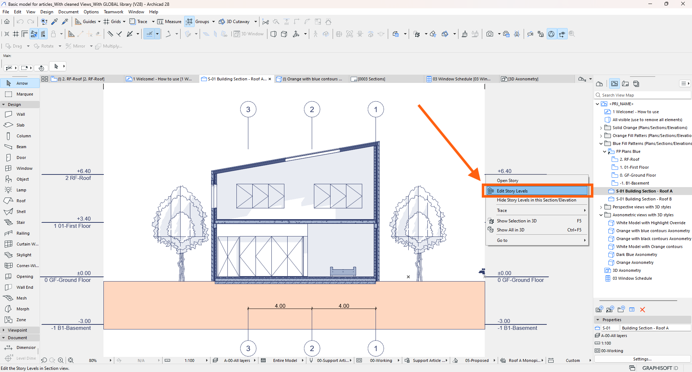692x372 pixels.
Task: Click inside the Search View Map field
Action: [x=642, y=95]
